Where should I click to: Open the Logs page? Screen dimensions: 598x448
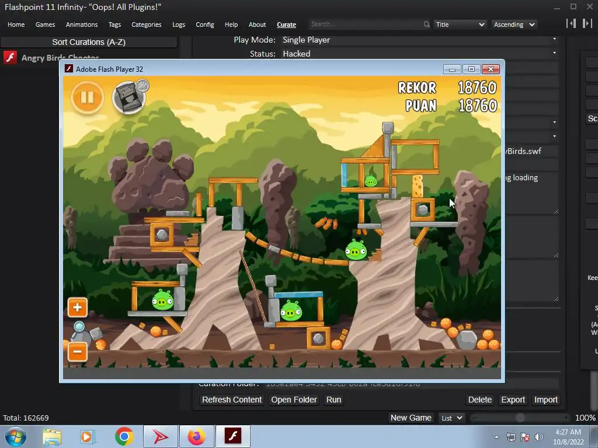(179, 24)
